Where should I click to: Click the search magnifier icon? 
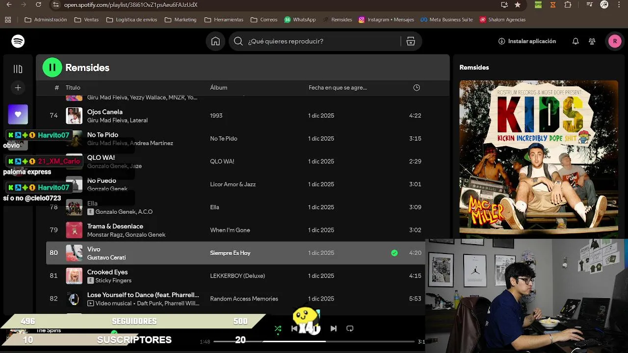[238, 41]
